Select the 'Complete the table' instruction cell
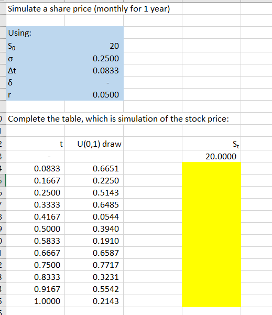Image resolution: width=272 pixels, height=315 pixels. tap(118, 119)
